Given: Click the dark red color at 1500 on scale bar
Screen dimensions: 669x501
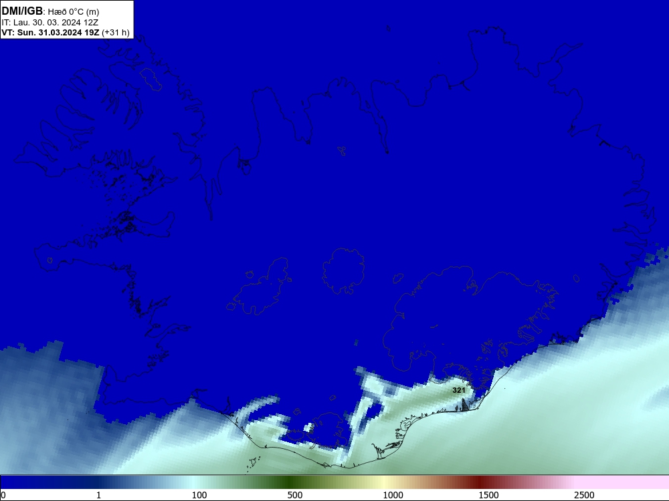Looking at the screenshot, I should pos(480,482).
